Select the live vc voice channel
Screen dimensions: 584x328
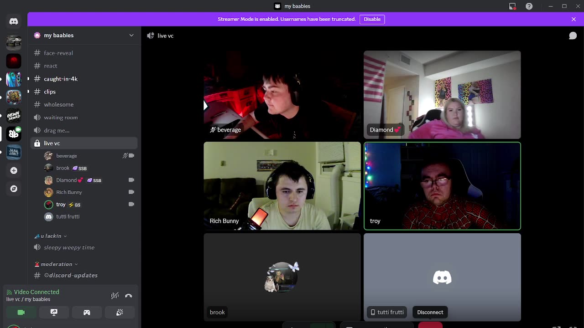[84, 143]
